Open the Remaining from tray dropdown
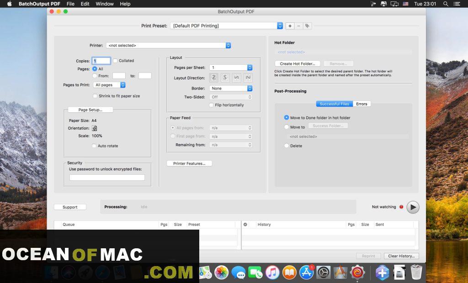This screenshot has width=468, height=283. 231,145
